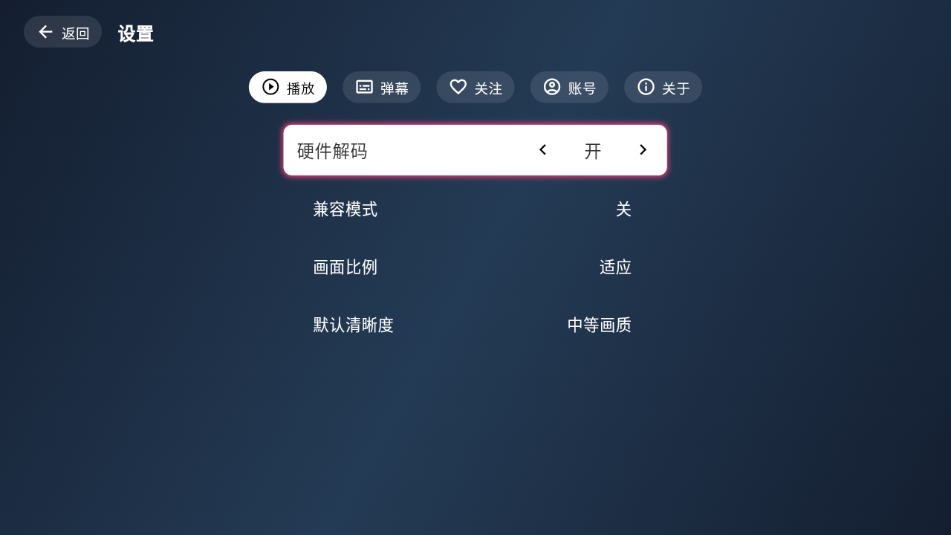Click the 返回 button text

point(75,33)
